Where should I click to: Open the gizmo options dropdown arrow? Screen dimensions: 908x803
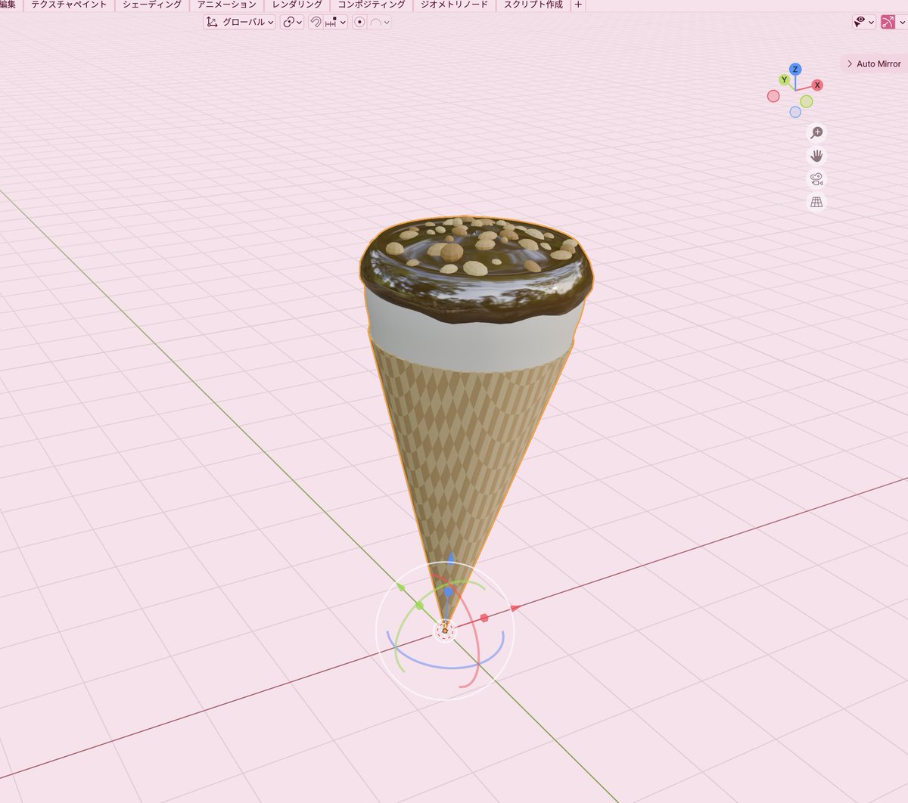coord(902,22)
